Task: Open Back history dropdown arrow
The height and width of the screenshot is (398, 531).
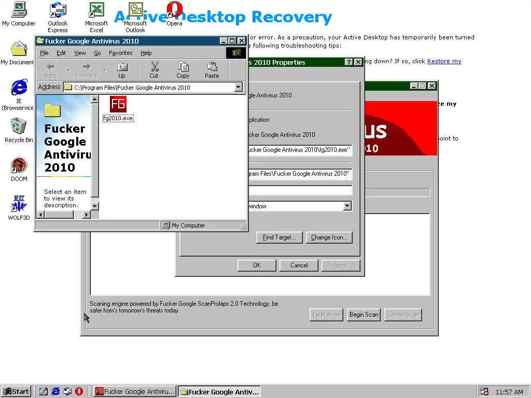Action: point(68,70)
